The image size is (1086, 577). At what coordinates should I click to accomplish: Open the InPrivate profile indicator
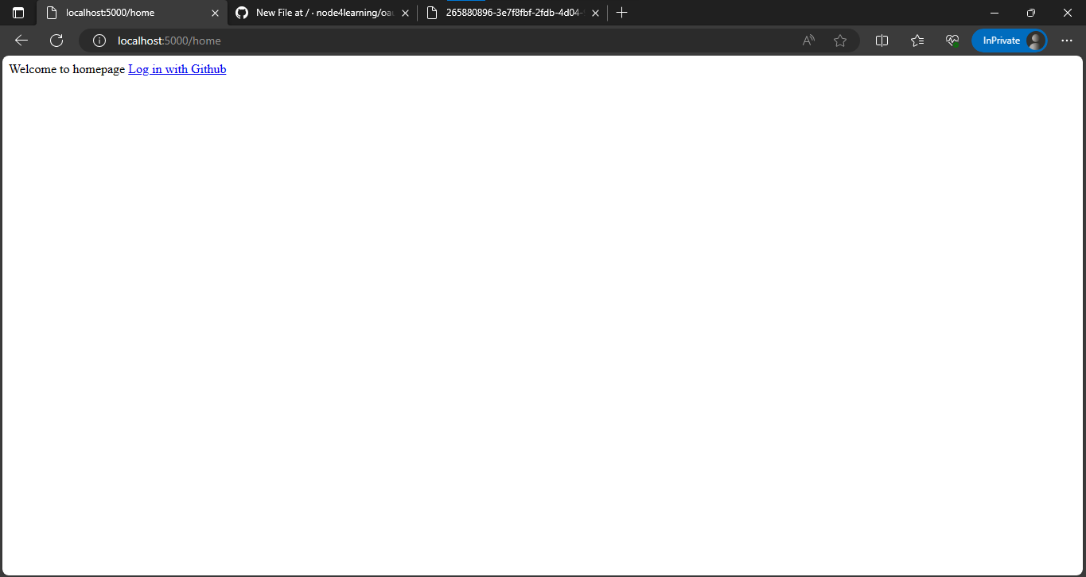[1009, 41]
